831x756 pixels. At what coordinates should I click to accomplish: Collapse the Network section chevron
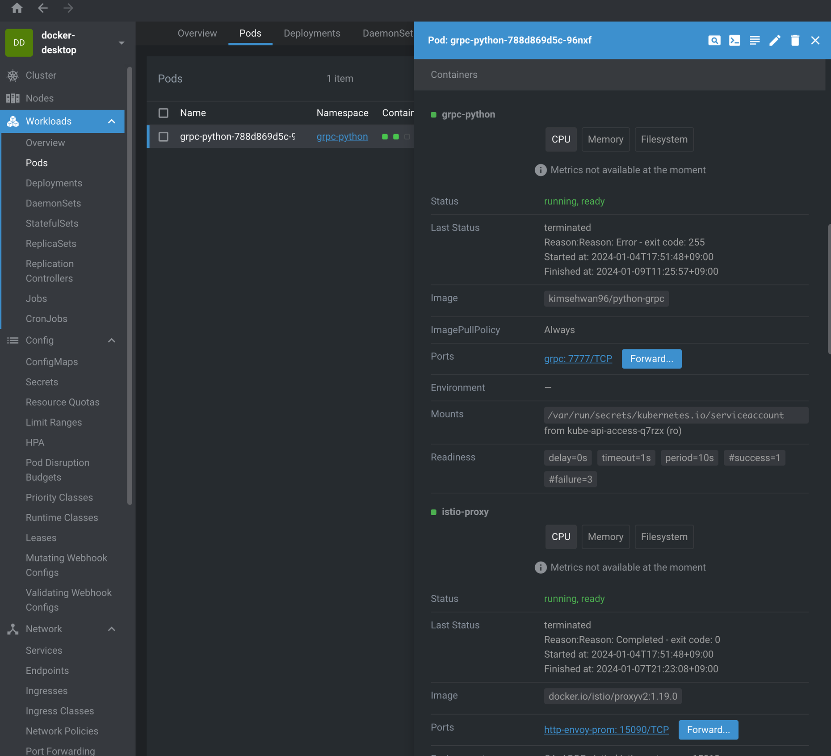tap(112, 629)
